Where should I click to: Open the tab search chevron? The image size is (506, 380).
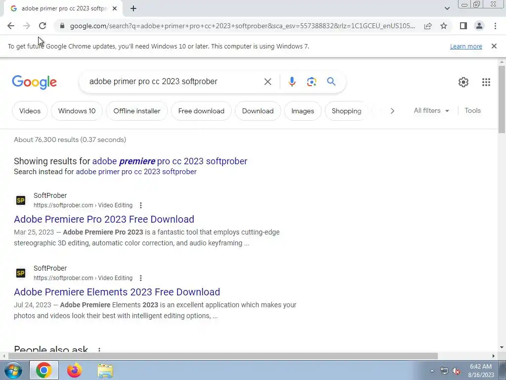[x=447, y=8]
